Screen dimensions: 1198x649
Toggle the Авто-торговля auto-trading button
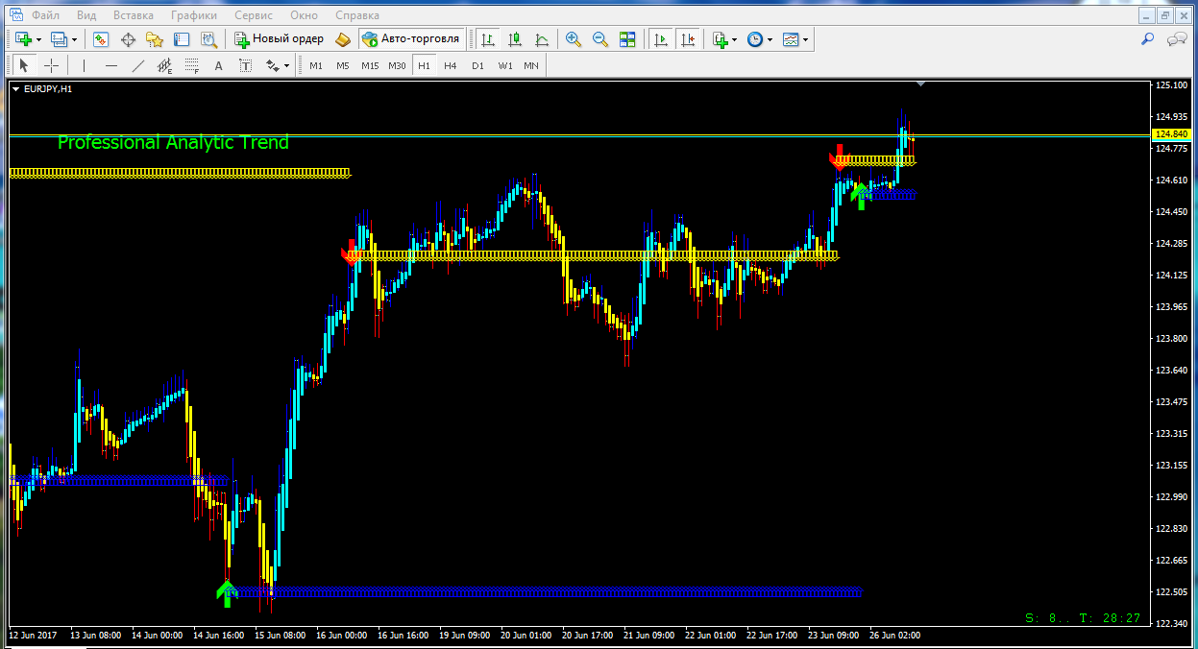(413, 39)
